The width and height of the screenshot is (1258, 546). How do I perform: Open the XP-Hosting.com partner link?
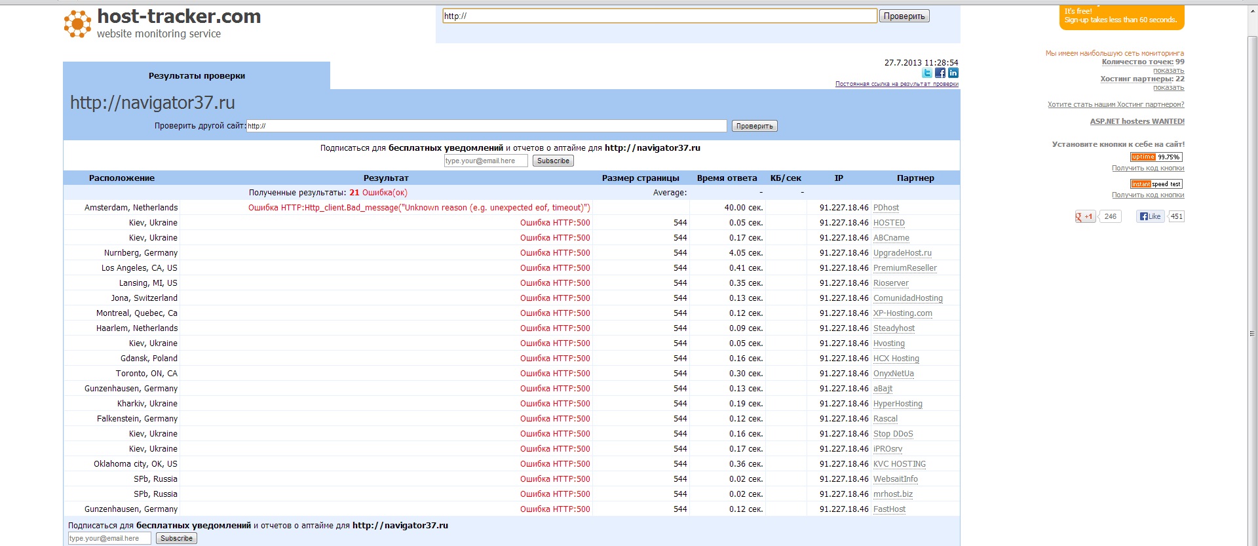click(x=902, y=313)
